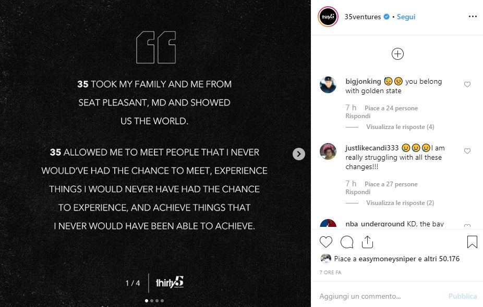Open the 35ventures username link
Viewport: 483px width, 307px height.
click(x=363, y=17)
